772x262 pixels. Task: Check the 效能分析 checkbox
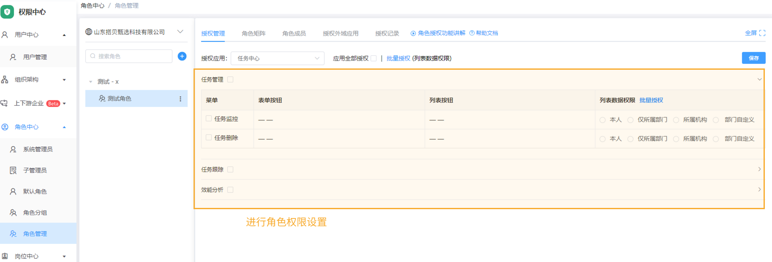click(x=230, y=190)
